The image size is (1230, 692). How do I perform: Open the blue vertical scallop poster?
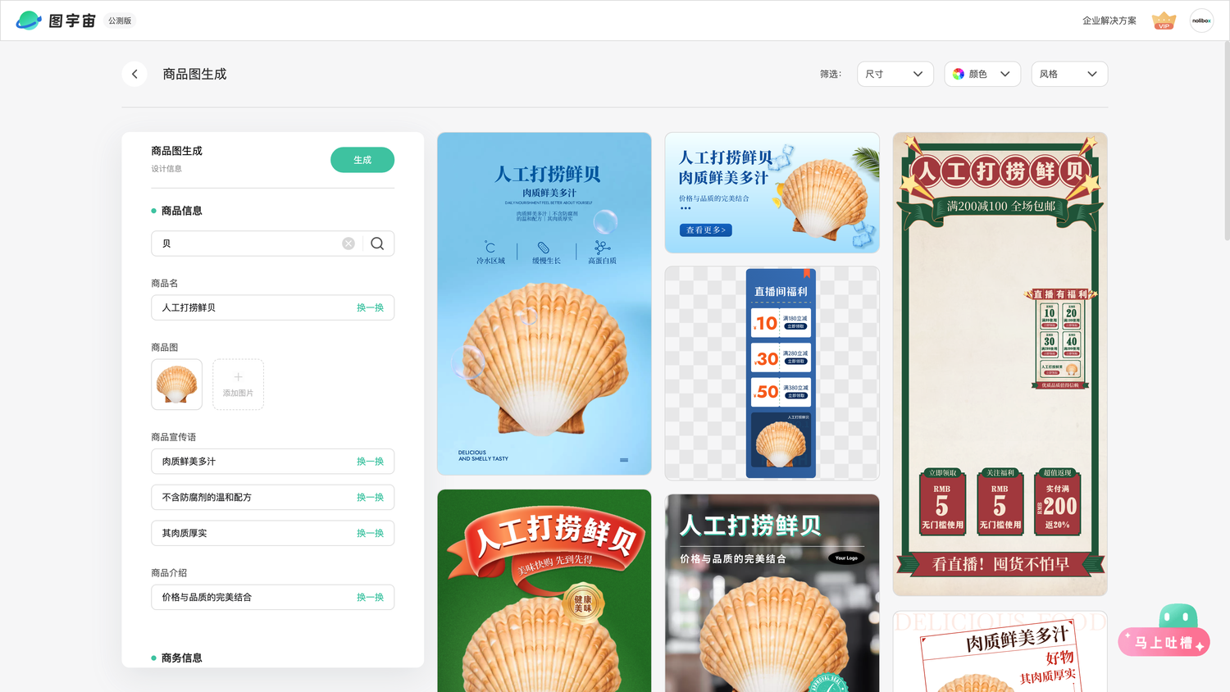[x=544, y=303]
